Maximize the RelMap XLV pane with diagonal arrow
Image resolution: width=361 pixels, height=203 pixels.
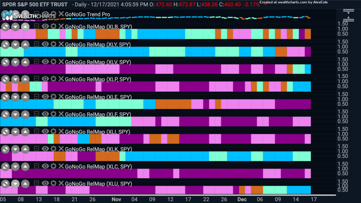tap(5, 62)
